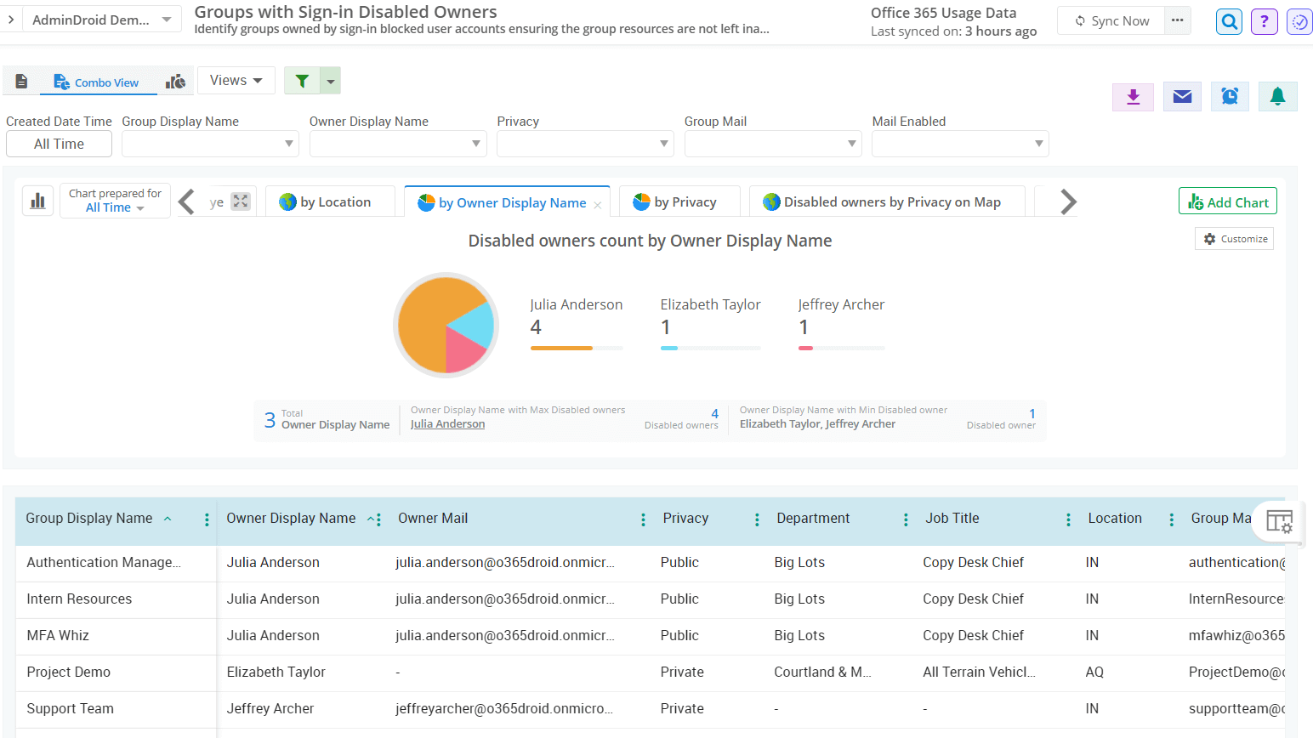Viewport: 1313px width, 738px height.
Task: Open the schedule alarm clock icon
Action: pyautogui.click(x=1230, y=97)
